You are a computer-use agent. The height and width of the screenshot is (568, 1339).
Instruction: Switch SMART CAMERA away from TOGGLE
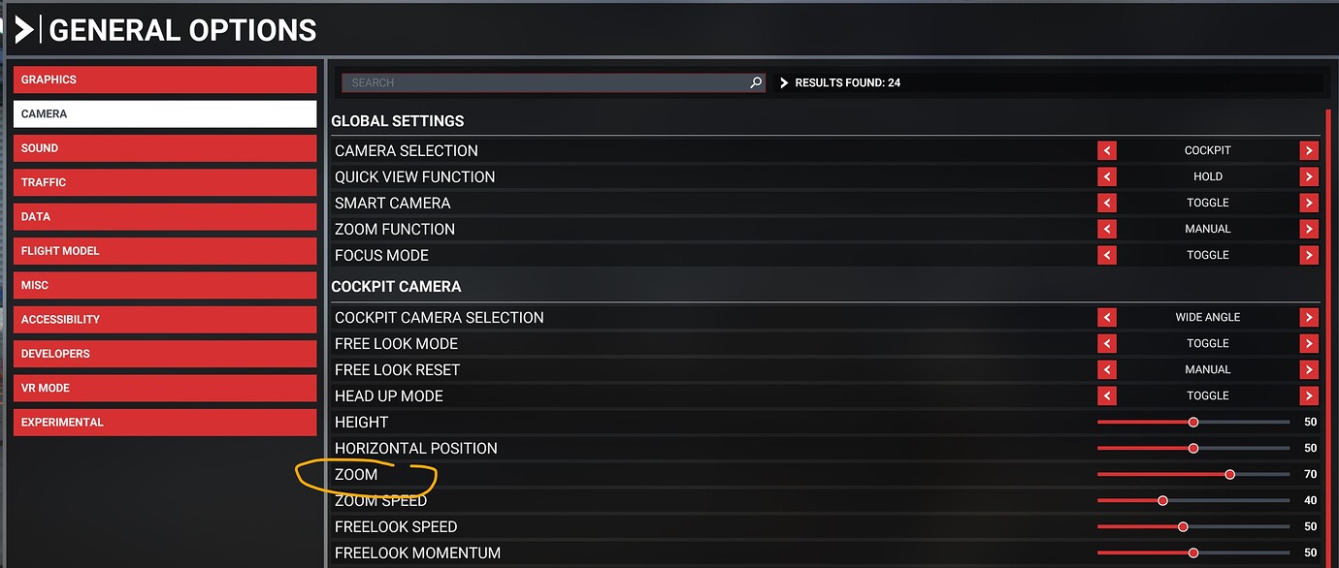click(x=1309, y=203)
